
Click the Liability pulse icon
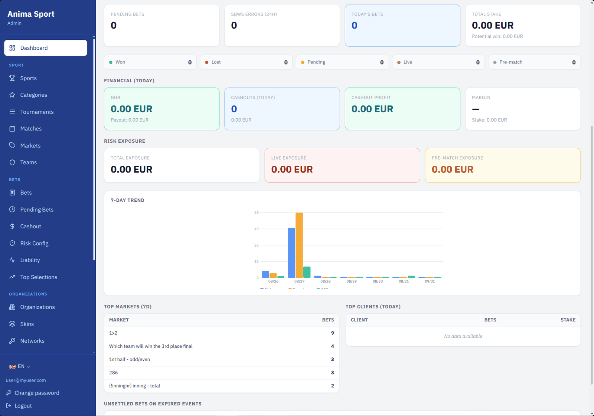click(12, 260)
